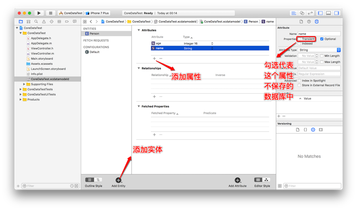Collapse the Attributes section

tap(139, 30)
